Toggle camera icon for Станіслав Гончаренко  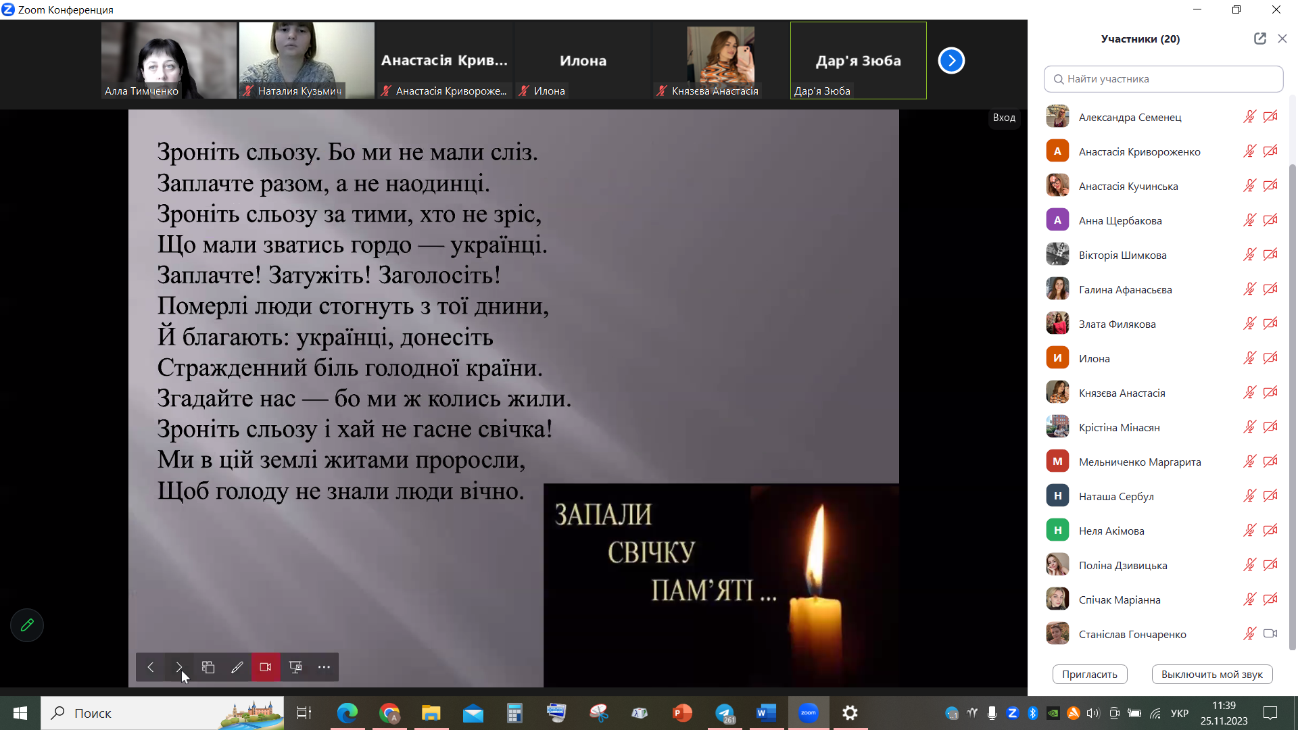pos(1270,634)
